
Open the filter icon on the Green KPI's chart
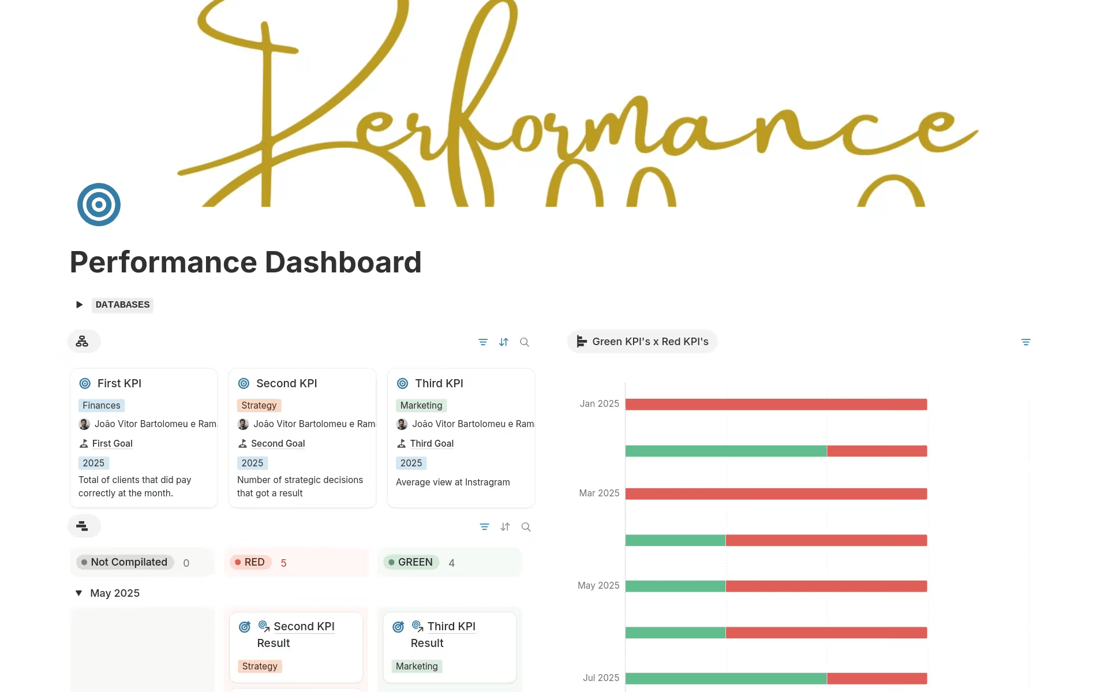click(x=1025, y=342)
